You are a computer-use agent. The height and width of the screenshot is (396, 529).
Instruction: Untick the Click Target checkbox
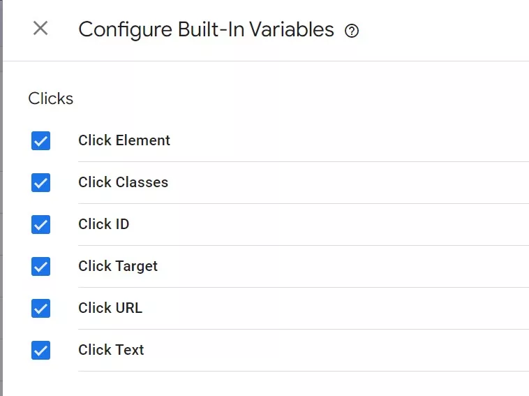pyautogui.click(x=40, y=266)
